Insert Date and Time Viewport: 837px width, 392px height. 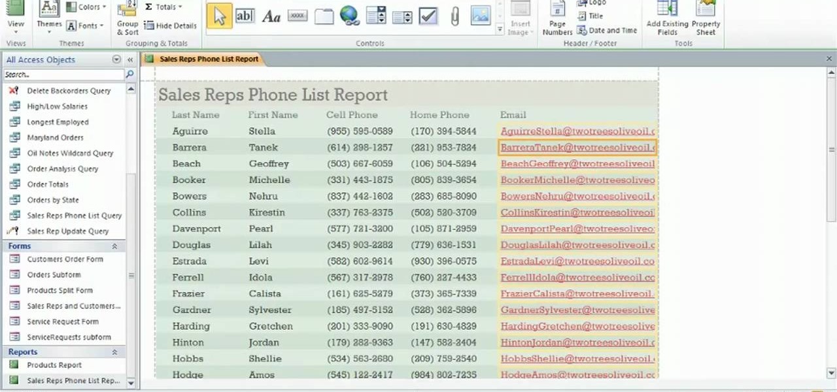pos(607,30)
